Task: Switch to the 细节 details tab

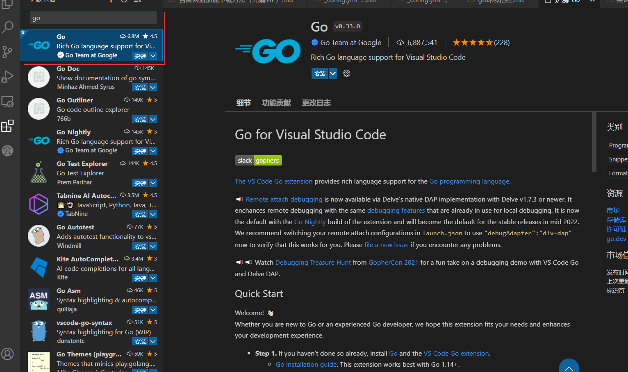Action: 243,103
